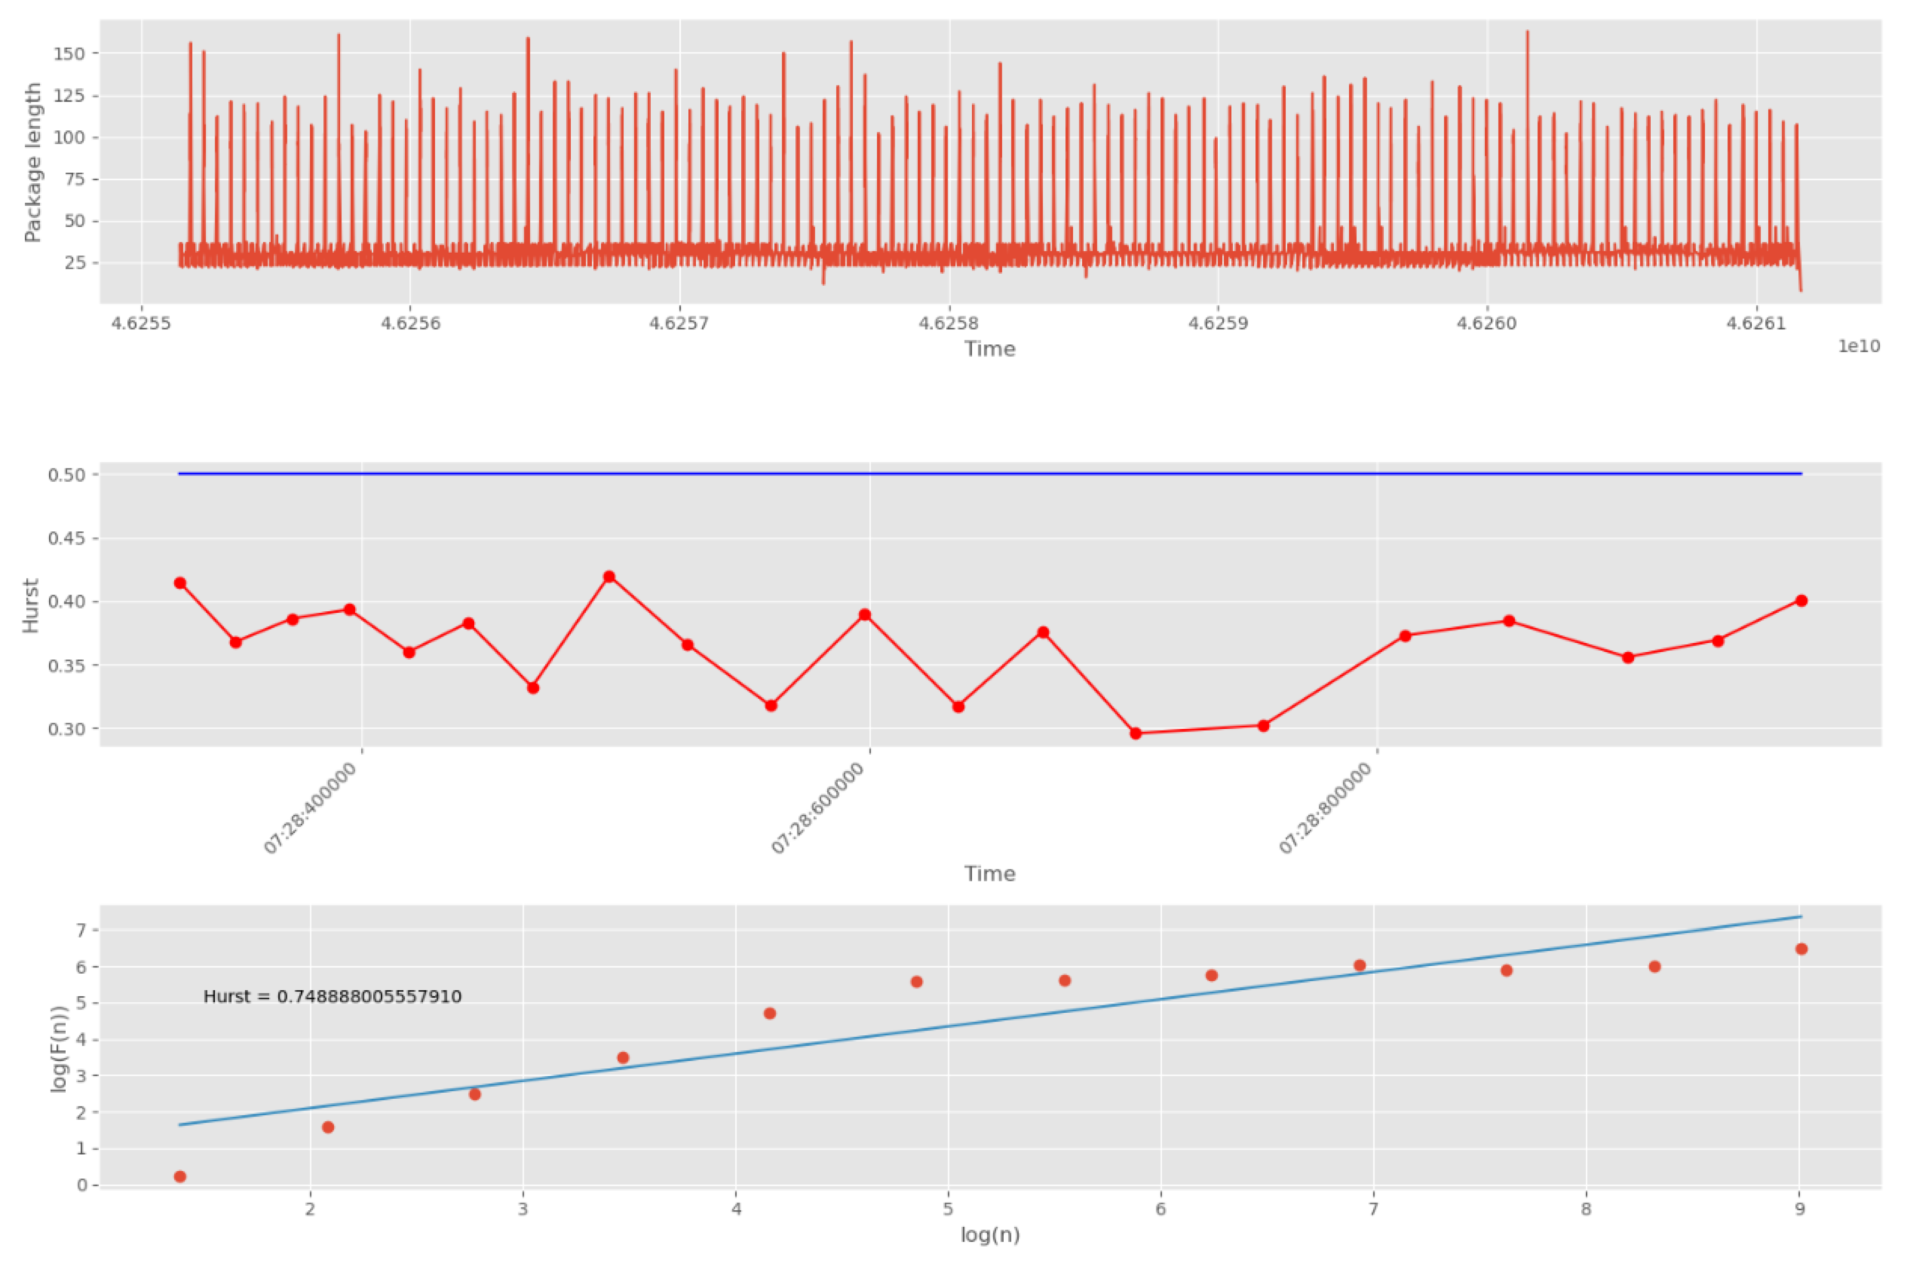Viewport: 1908px width, 1270px height.
Task: Click the rightmost scatter point in log plot
Action: [x=1801, y=948]
